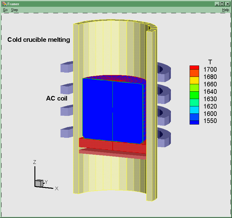Open the Go menu
The height and width of the screenshot is (218, 232).
[x=5, y=10]
